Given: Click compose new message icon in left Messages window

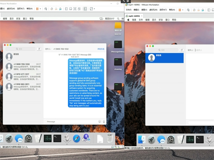Looking at the screenshot, I should click(39, 49).
